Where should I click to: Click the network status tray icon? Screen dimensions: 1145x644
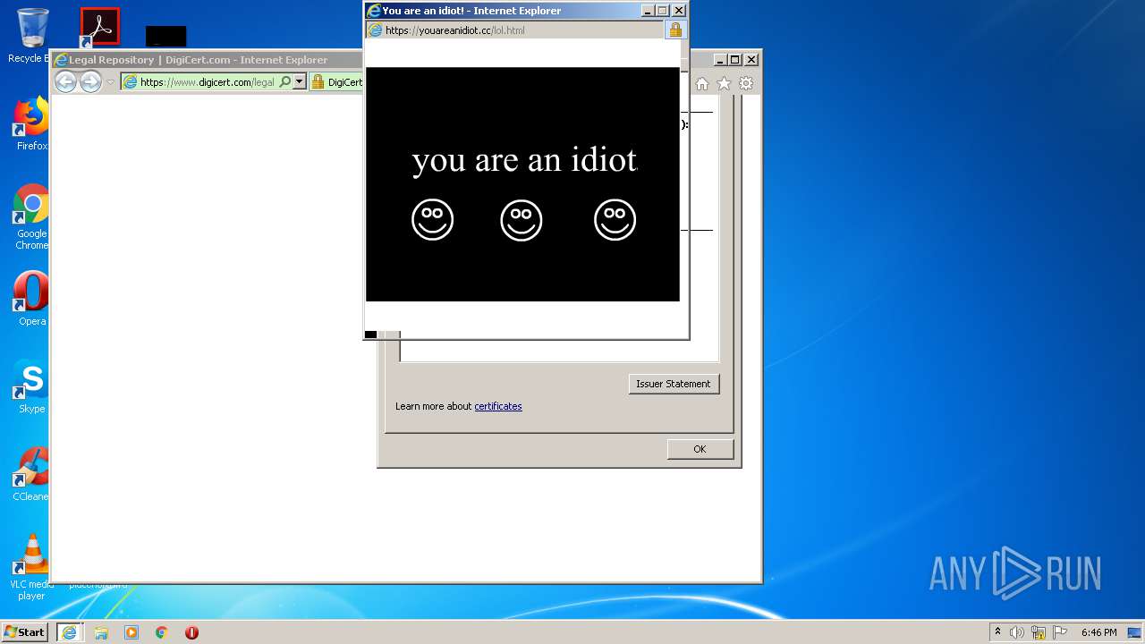point(1039,632)
